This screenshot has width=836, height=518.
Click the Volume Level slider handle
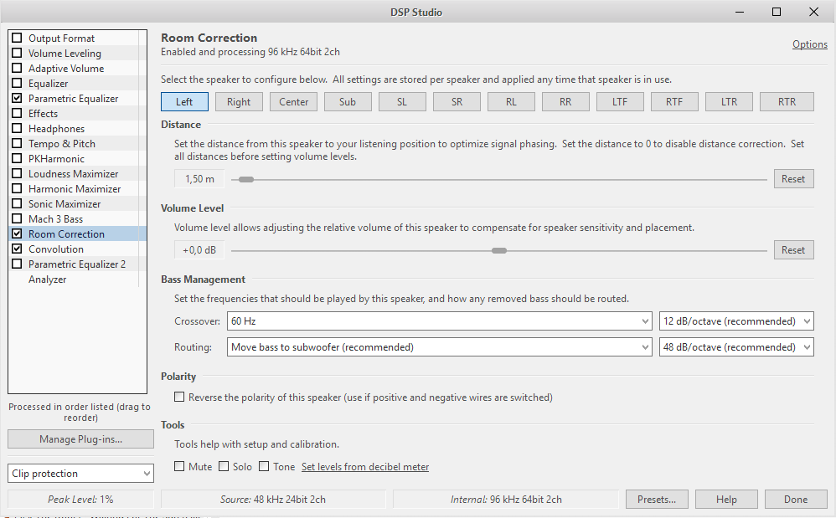click(499, 251)
